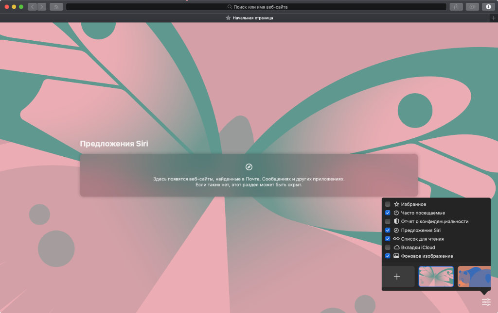This screenshot has width=498, height=313.
Task: Click the search or website address field
Action: tap(256, 7)
